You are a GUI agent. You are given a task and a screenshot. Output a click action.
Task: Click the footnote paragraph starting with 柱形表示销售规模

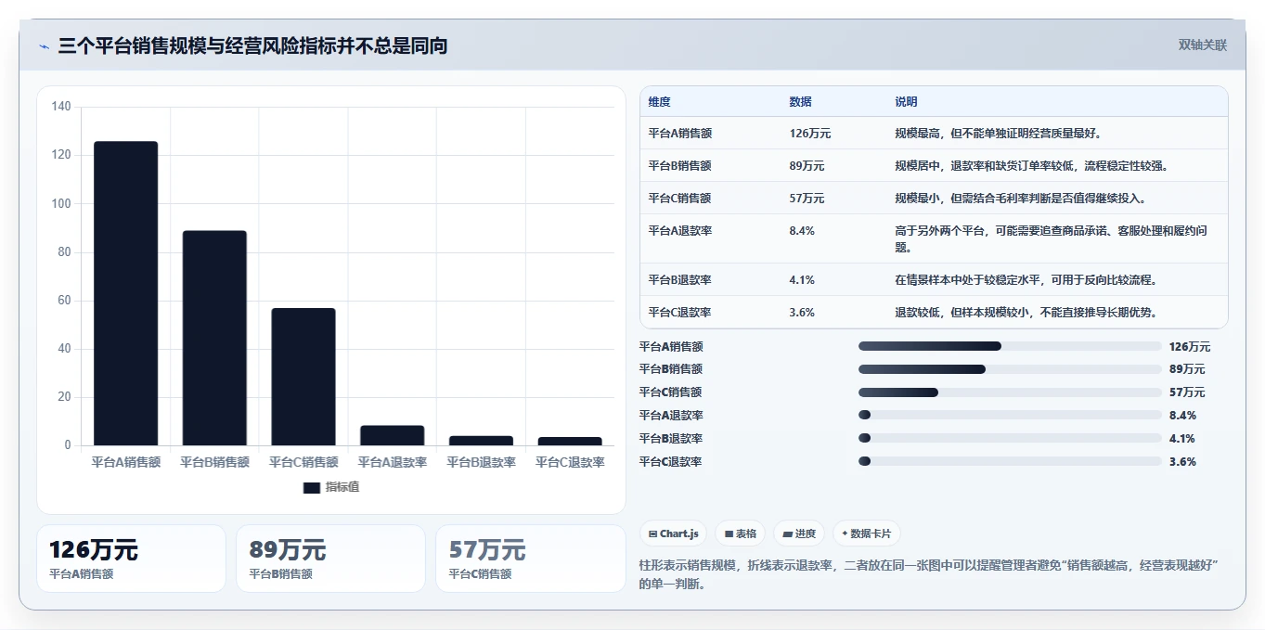pyautogui.click(x=928, y=574)
